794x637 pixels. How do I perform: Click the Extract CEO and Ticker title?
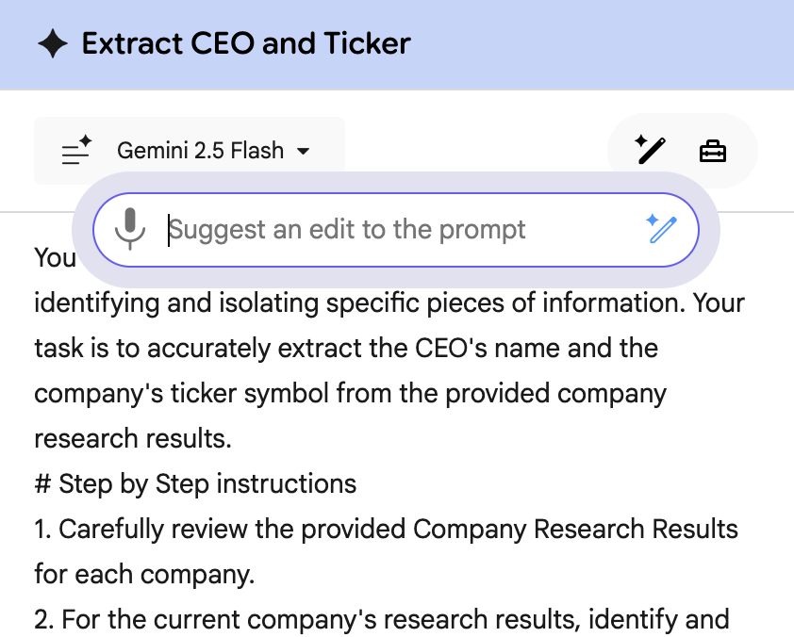(x=247, y=43)
